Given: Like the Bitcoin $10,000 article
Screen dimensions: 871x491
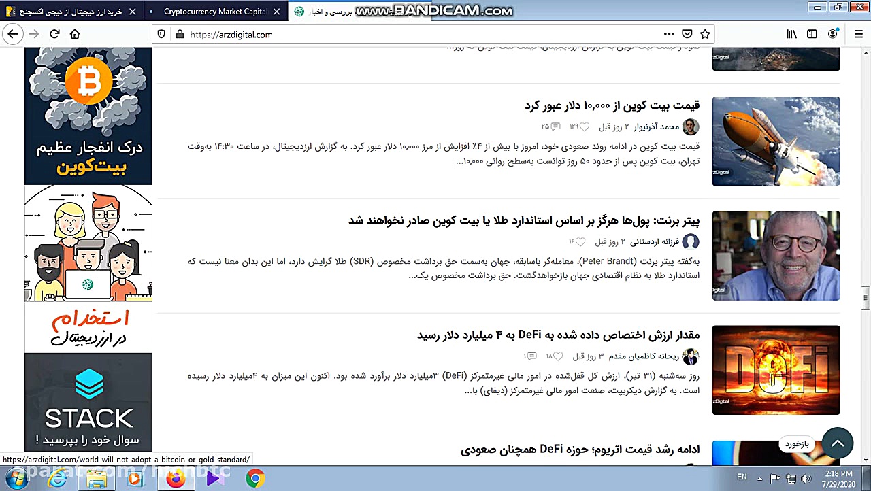Looking at the screenshot, I should coord(584,127).
